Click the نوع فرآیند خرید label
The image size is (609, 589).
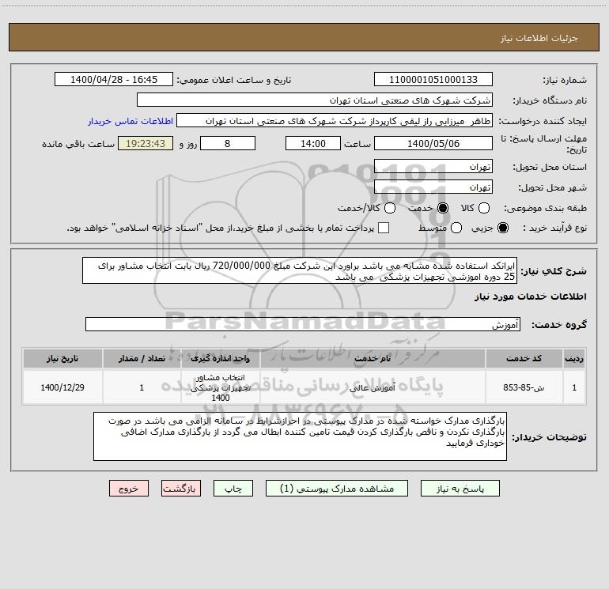click(x=554, y=228)
